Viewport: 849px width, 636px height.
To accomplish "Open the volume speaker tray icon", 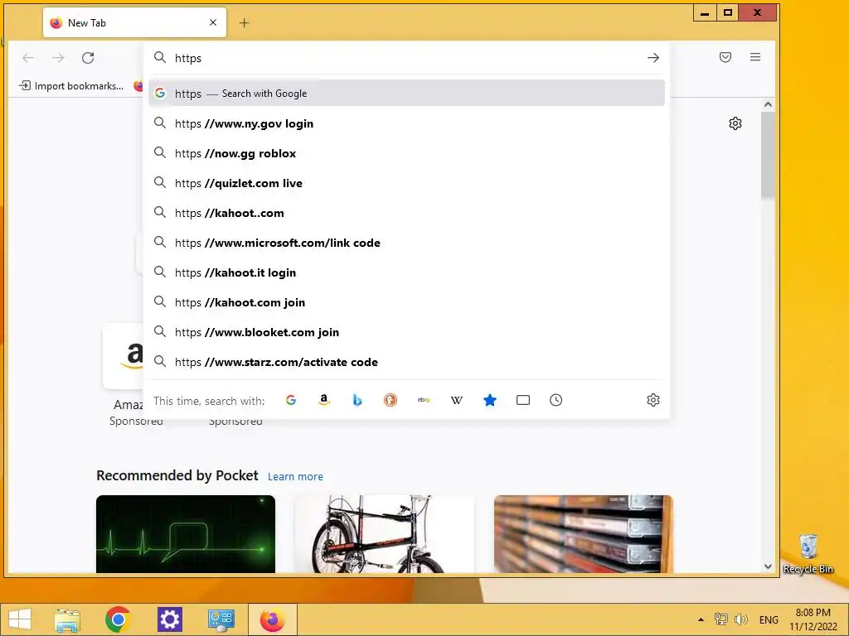I will [x=741, y=619].
